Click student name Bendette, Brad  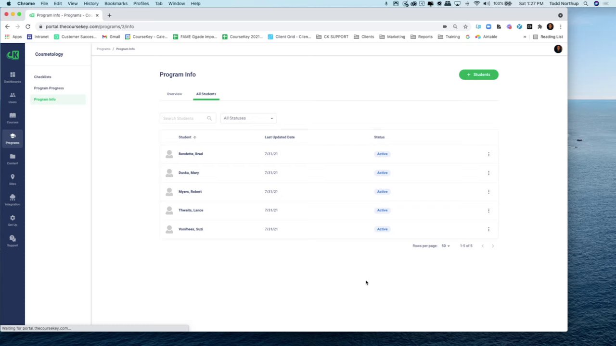click(x=191, y=154)
